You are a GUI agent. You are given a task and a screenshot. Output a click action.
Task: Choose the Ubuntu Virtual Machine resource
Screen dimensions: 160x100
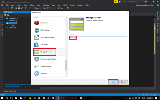pyautogui.click(x=49, y=59)
